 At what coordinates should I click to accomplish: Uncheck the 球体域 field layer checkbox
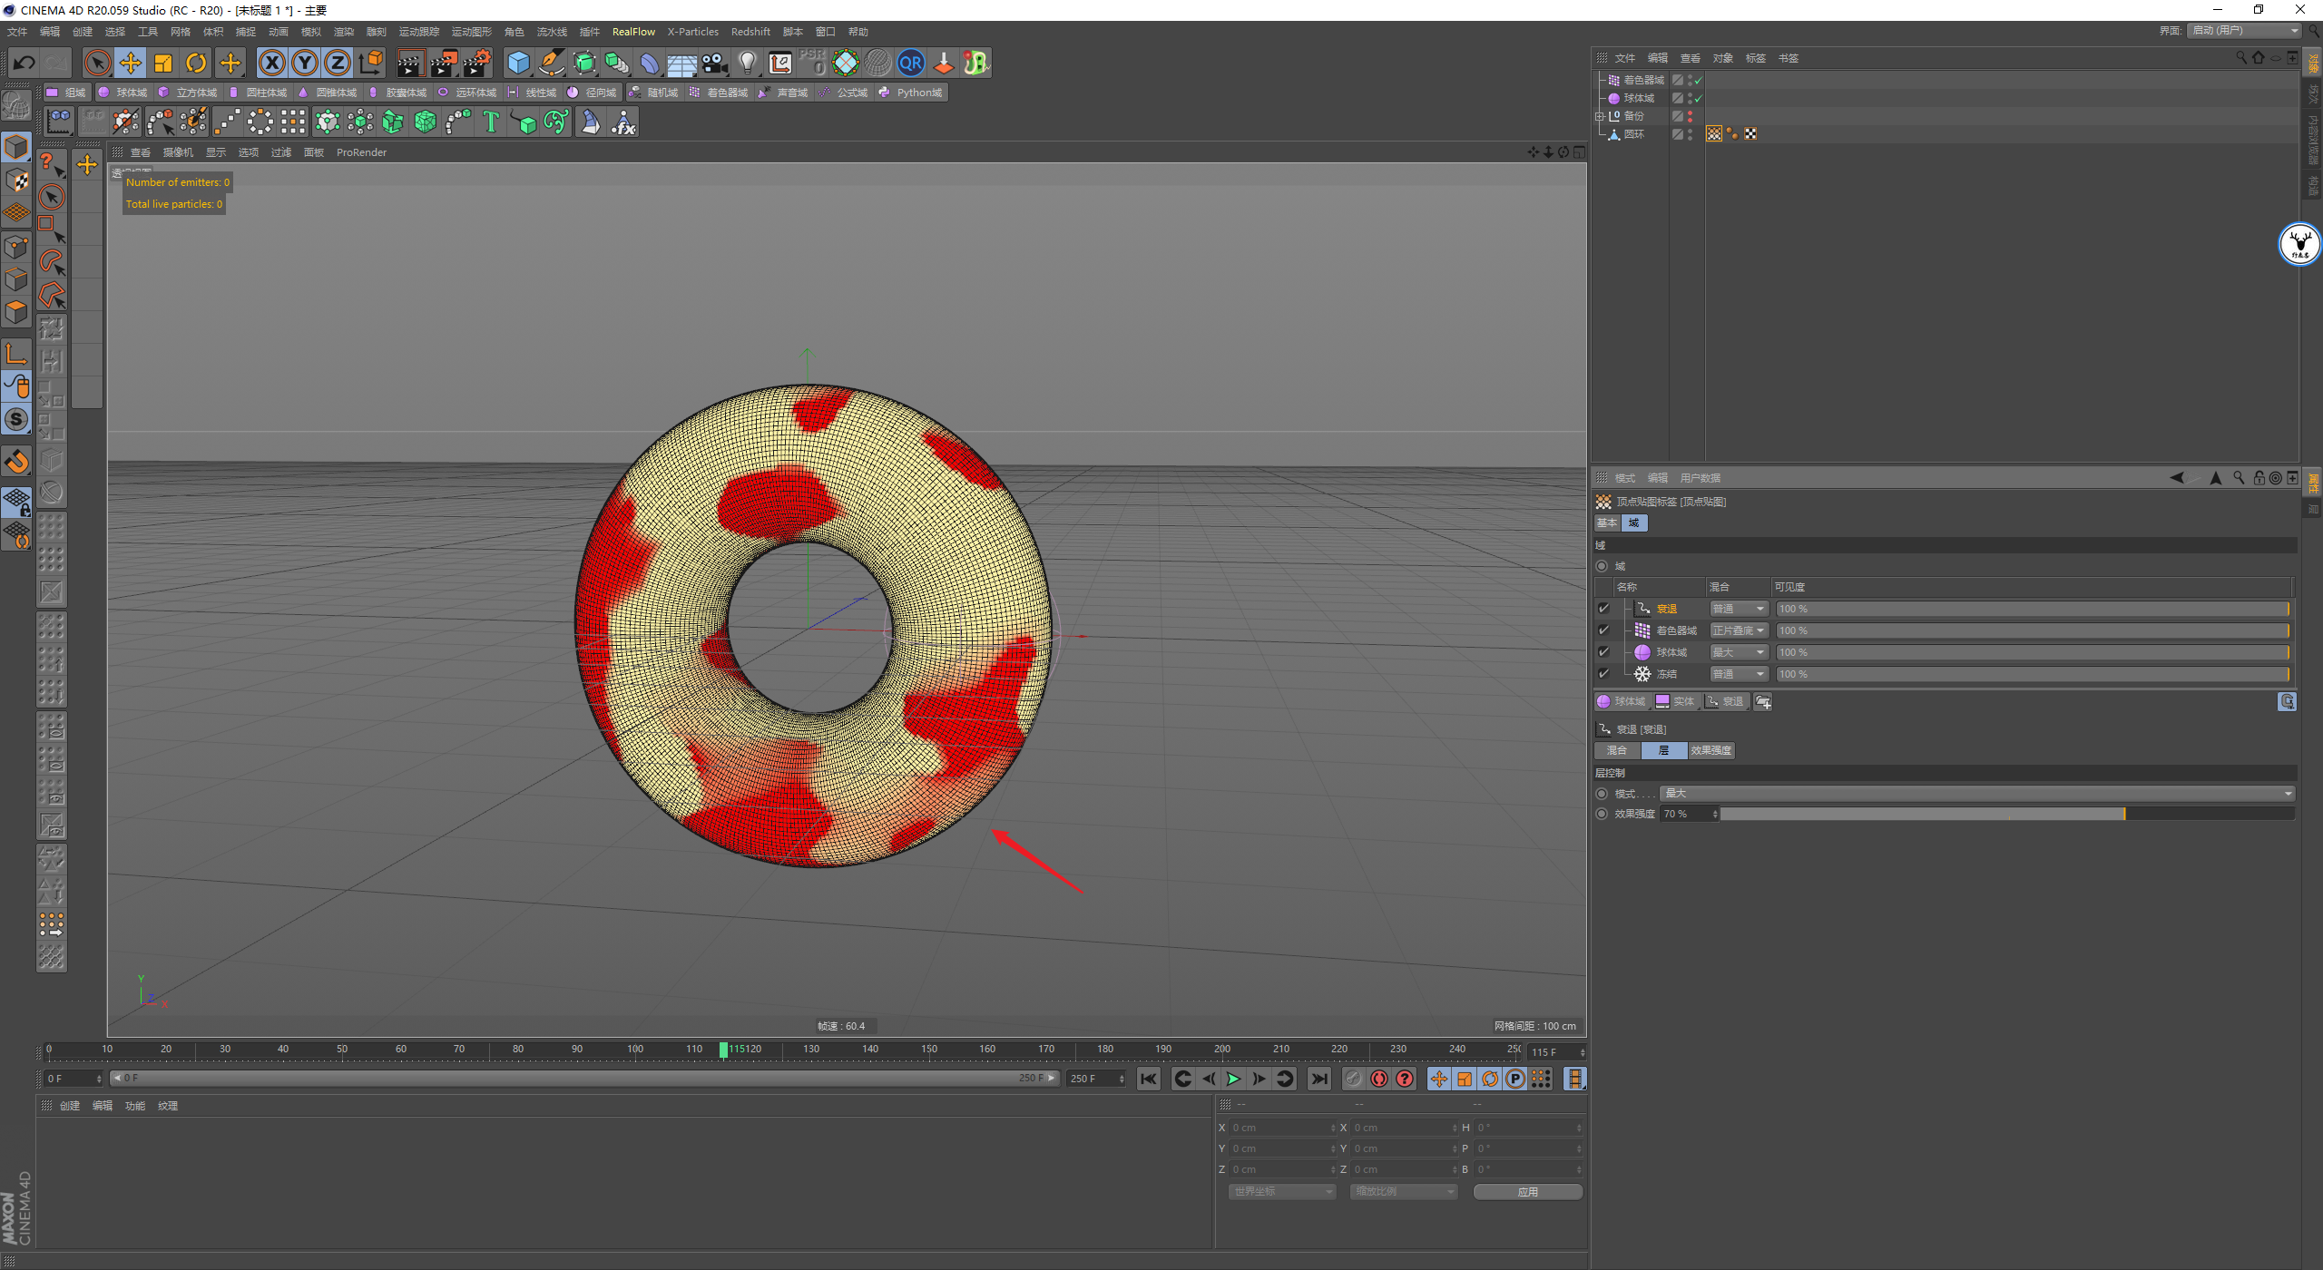click(1603, 652)
